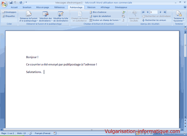Open the Révision tab

point(91,7)
